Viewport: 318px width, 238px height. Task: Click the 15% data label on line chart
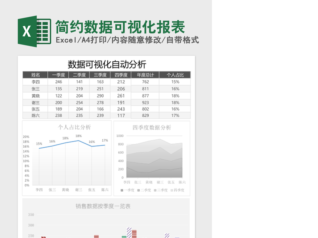[x=39, y=144]
